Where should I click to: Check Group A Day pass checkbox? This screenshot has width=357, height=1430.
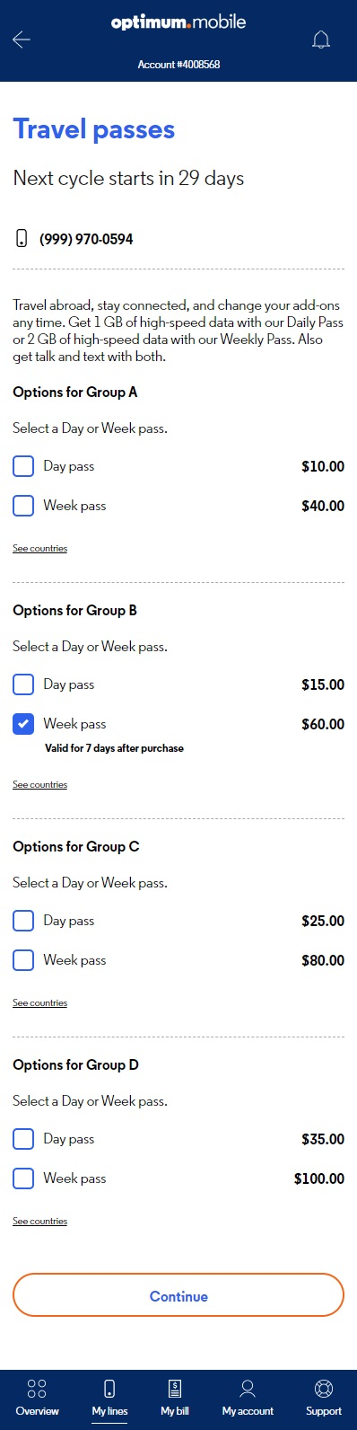(x=23, y=466)
